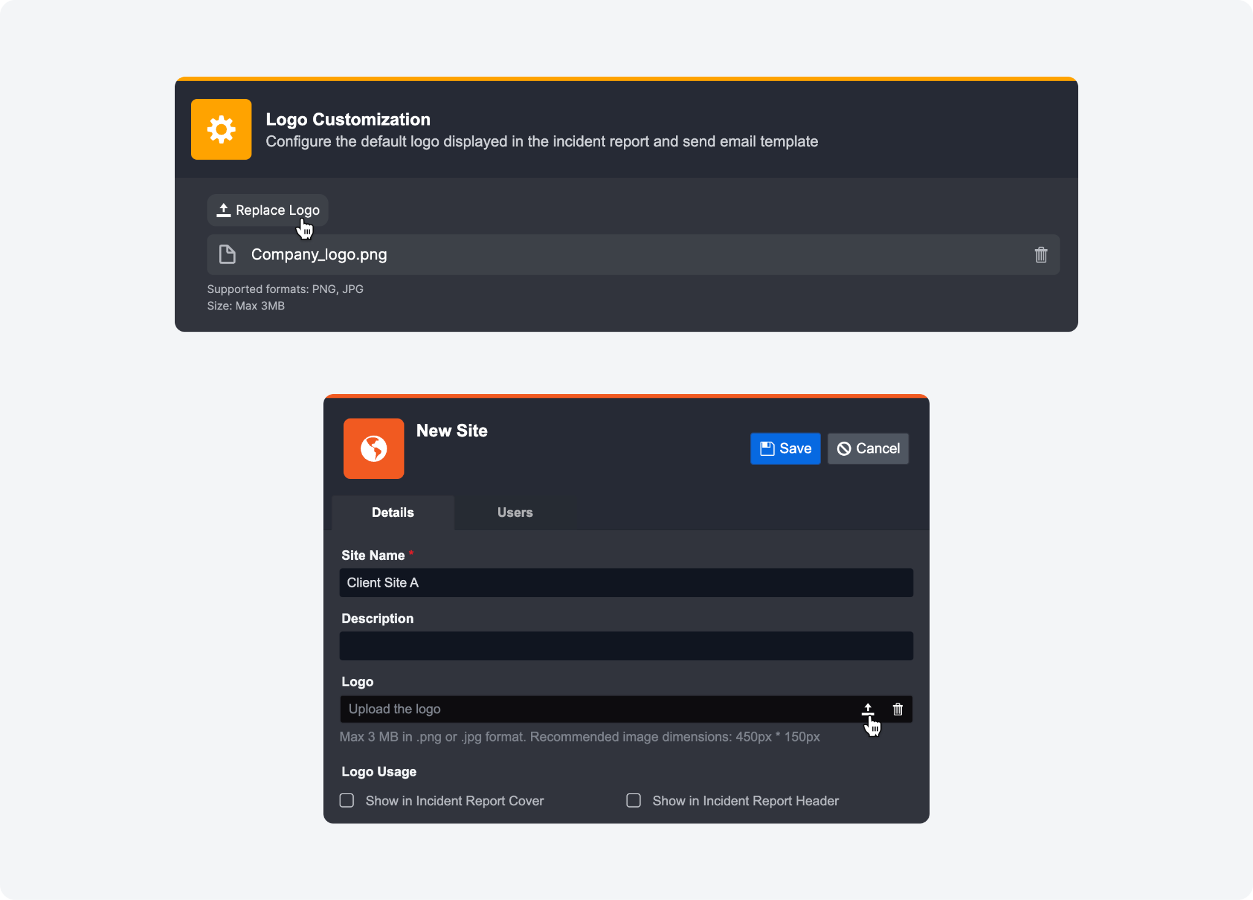The height and width of the screenshot is (900, 1253).
Task: Click the orange gear icon for Logo Customization
Action: click(221, 130)
